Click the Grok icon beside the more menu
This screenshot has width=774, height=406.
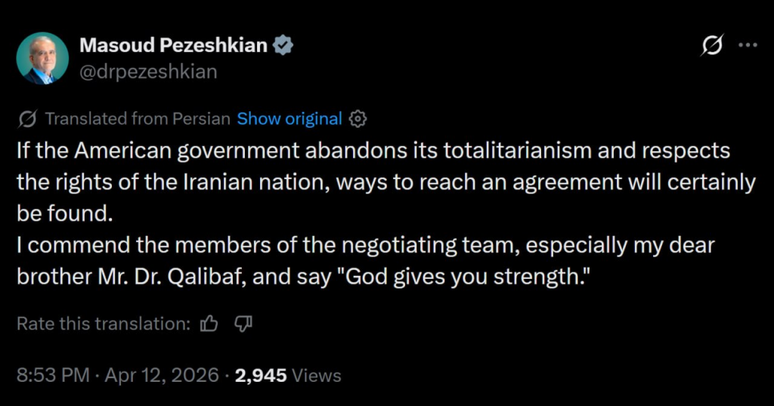coord(711,46)
